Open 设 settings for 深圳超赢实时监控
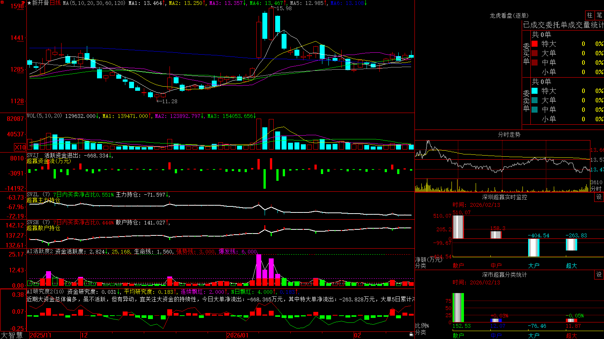The width and height of the screenshot is (604, 339). (x=599, y=197)
